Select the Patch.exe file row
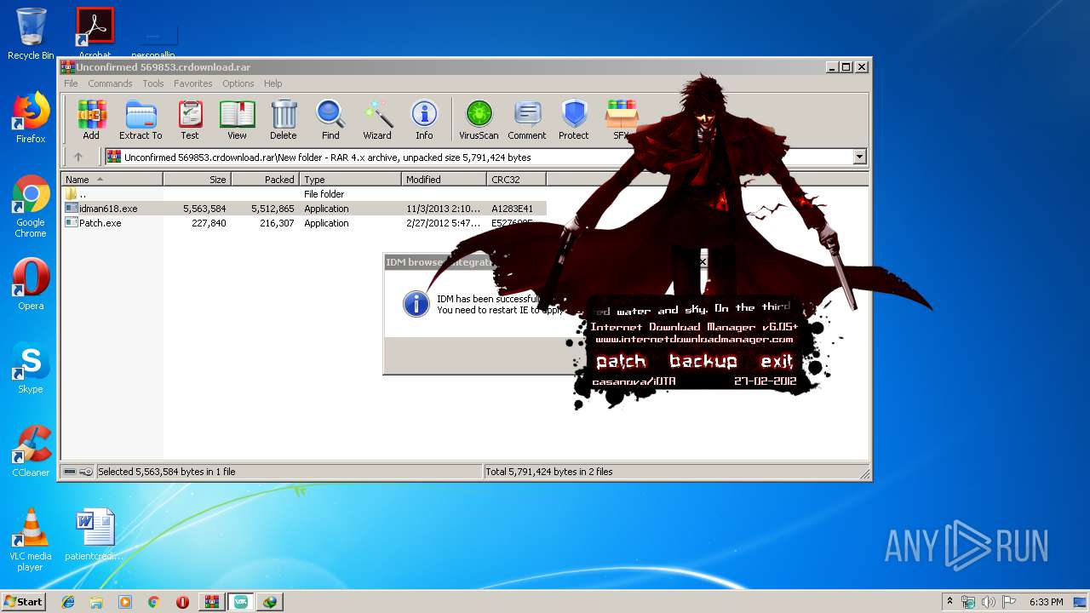The image size is (1090, 613). click(x=304, y=223)
